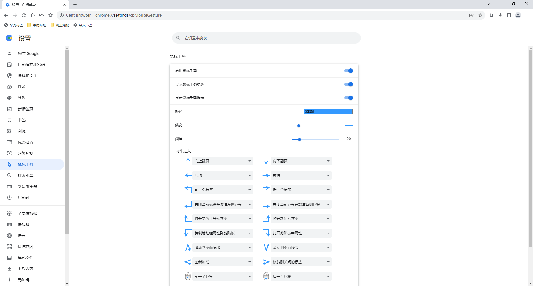Click the 3399FF color swatch
Viewport: 533px width, 286px height.
pyautogui.click(x=328, y=111)
